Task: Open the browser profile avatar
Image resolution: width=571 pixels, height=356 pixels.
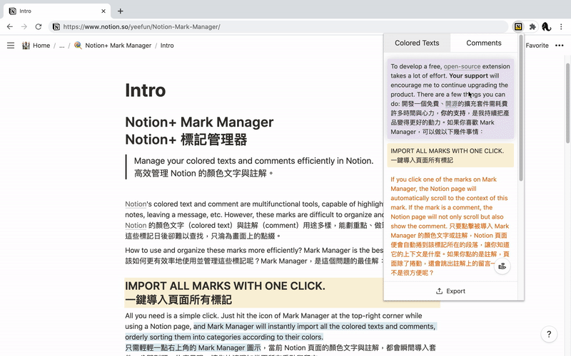Action: click(546, 26)
